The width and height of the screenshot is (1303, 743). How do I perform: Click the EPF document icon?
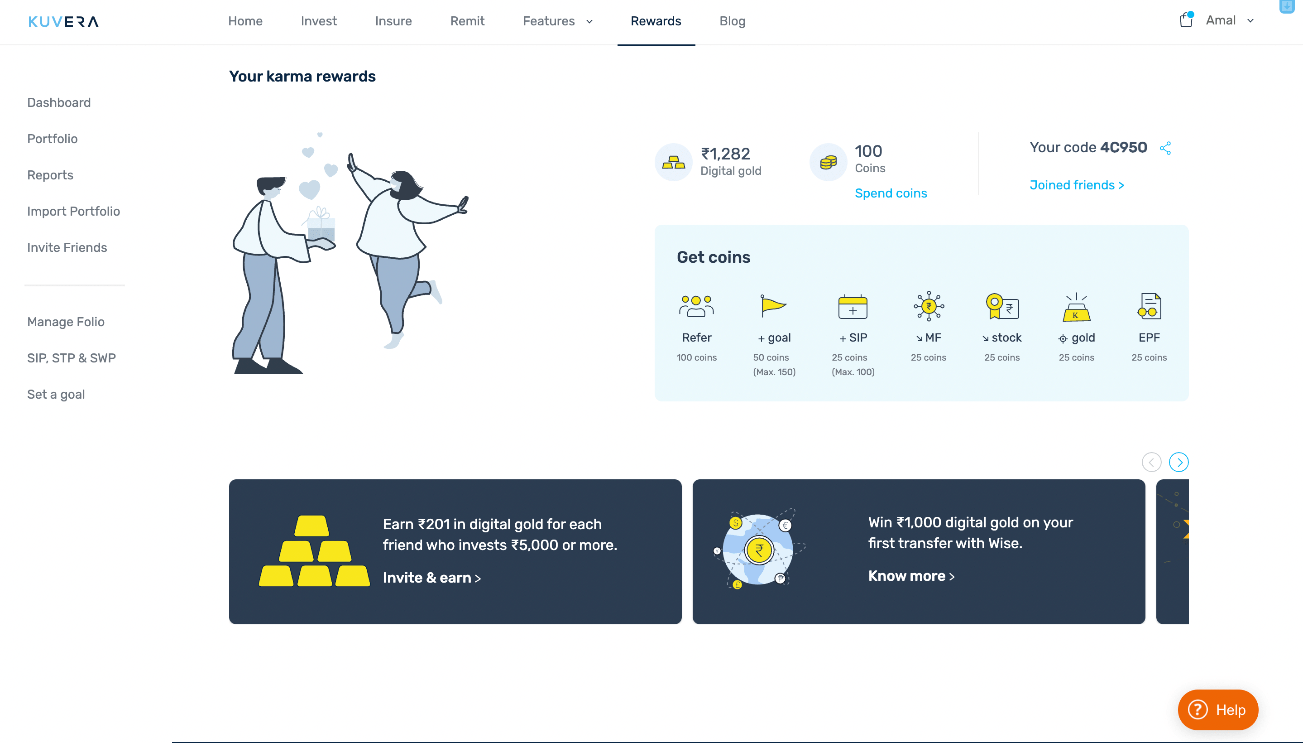(1149, 306)
